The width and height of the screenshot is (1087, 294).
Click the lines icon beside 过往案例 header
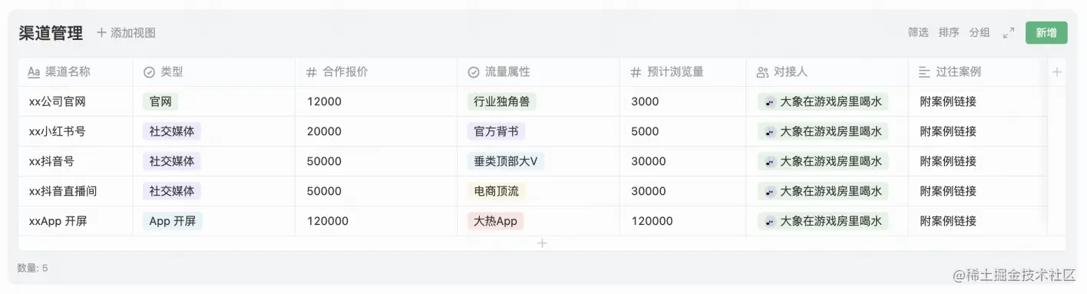924,72
